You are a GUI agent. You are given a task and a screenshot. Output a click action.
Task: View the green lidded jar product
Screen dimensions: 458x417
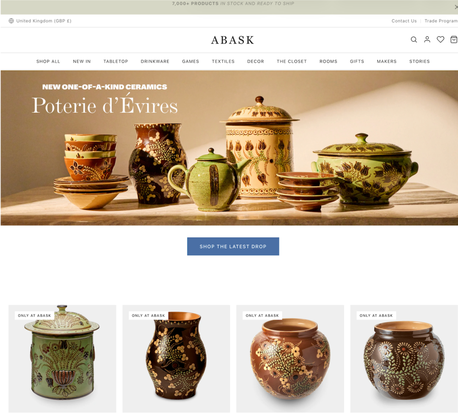click(62, 359)
